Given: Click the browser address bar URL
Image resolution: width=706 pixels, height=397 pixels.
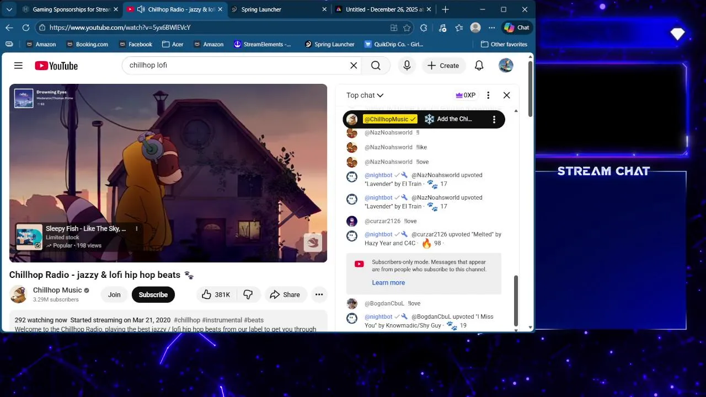Looking at the screenshot, I should pyautogui.click(x=120, y=28).
